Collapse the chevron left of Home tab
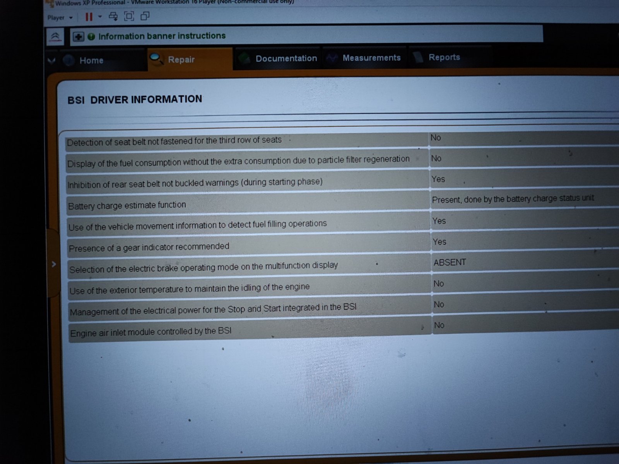The width and height of the screenshot is (619, 464). 52,61
